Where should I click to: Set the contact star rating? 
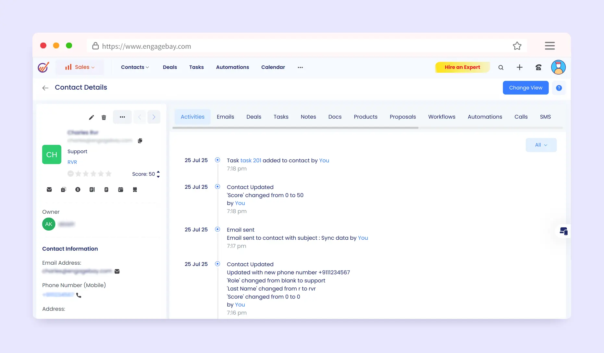coord(93,174)
